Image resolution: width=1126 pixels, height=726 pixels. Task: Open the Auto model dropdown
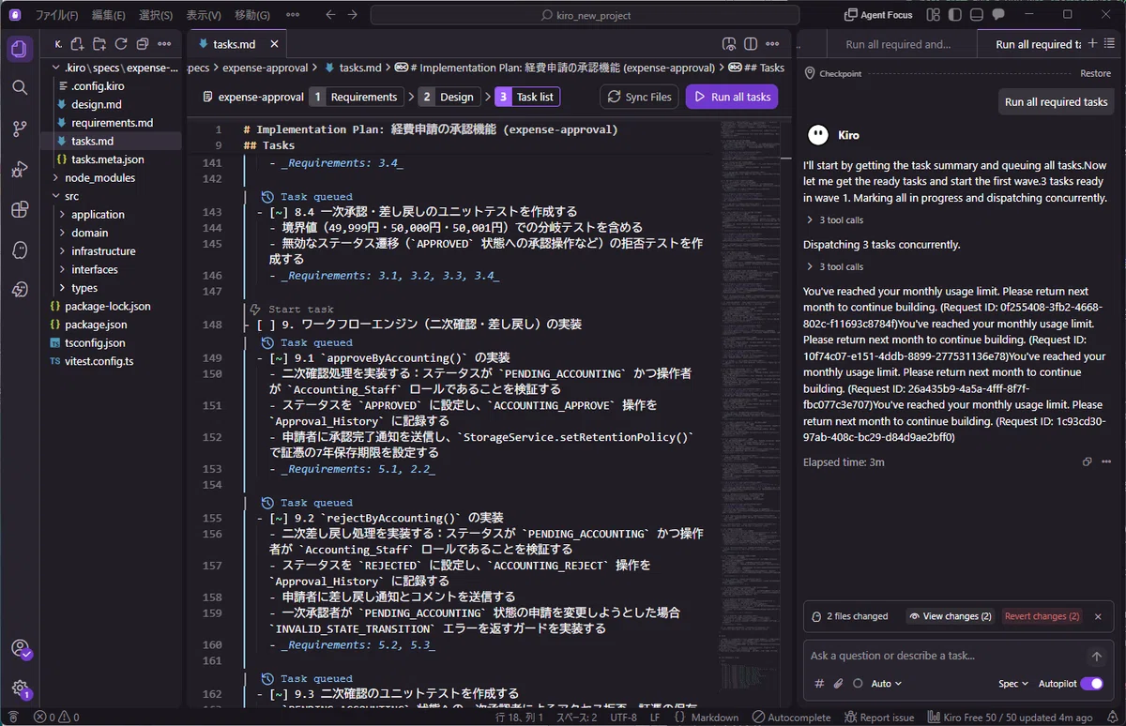(886, 684)
